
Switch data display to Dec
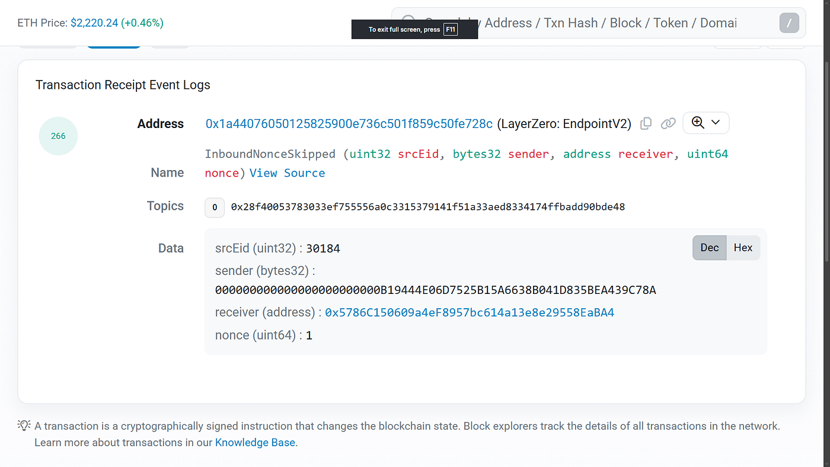[x=710, y=248]
